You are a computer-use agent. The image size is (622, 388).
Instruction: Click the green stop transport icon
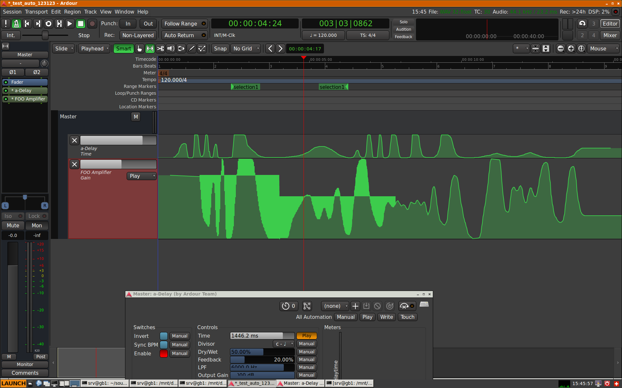81,24
